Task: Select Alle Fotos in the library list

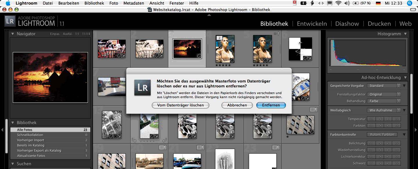Action: (50, 130)
